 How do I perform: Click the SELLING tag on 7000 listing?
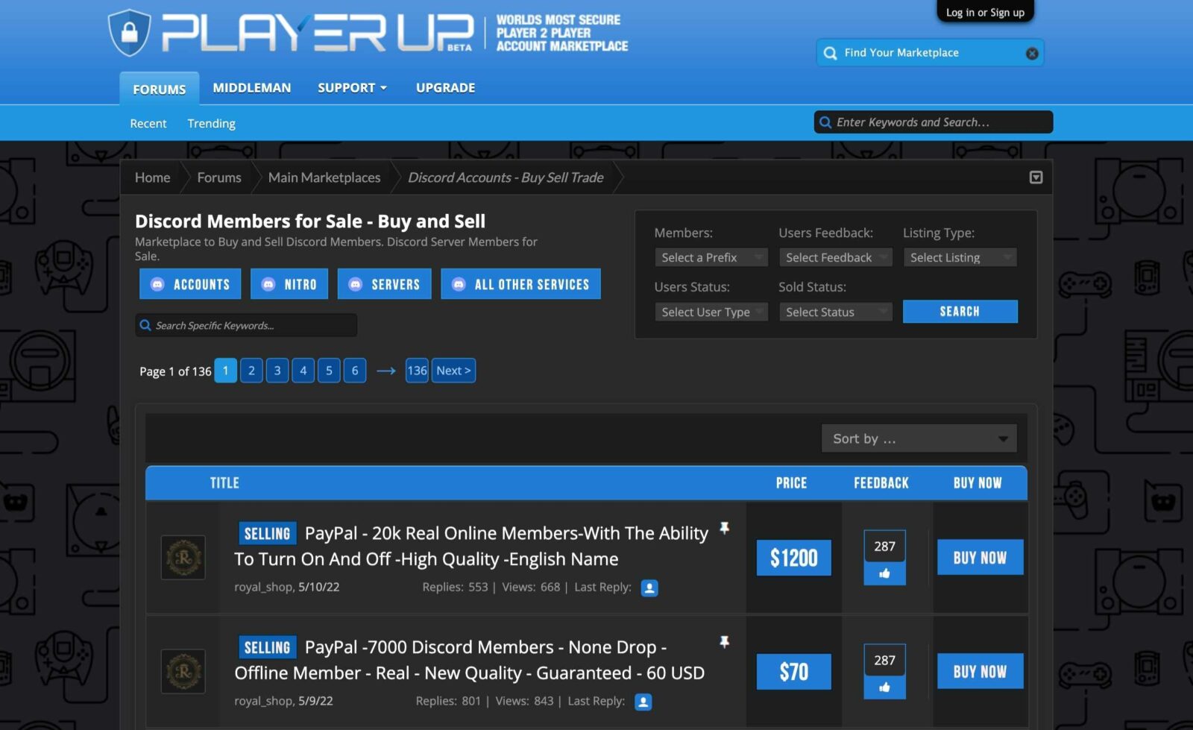pos(267,647)
